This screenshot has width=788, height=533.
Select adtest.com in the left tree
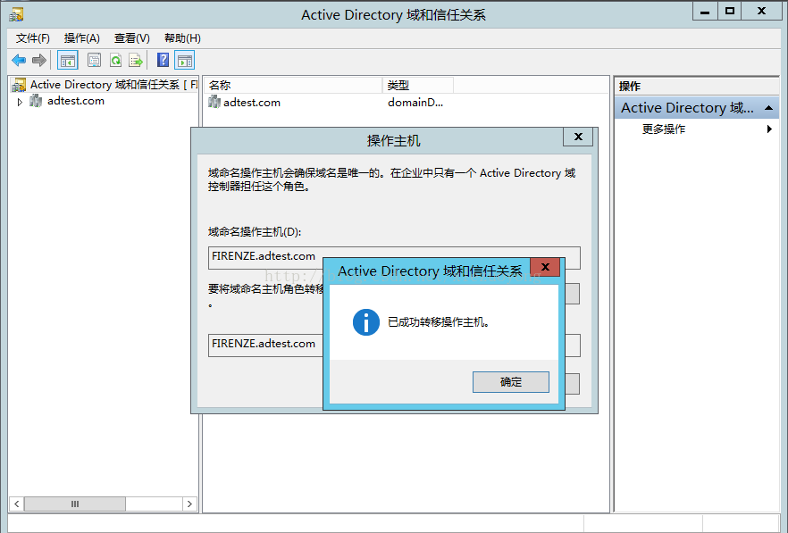coord(76,101)
